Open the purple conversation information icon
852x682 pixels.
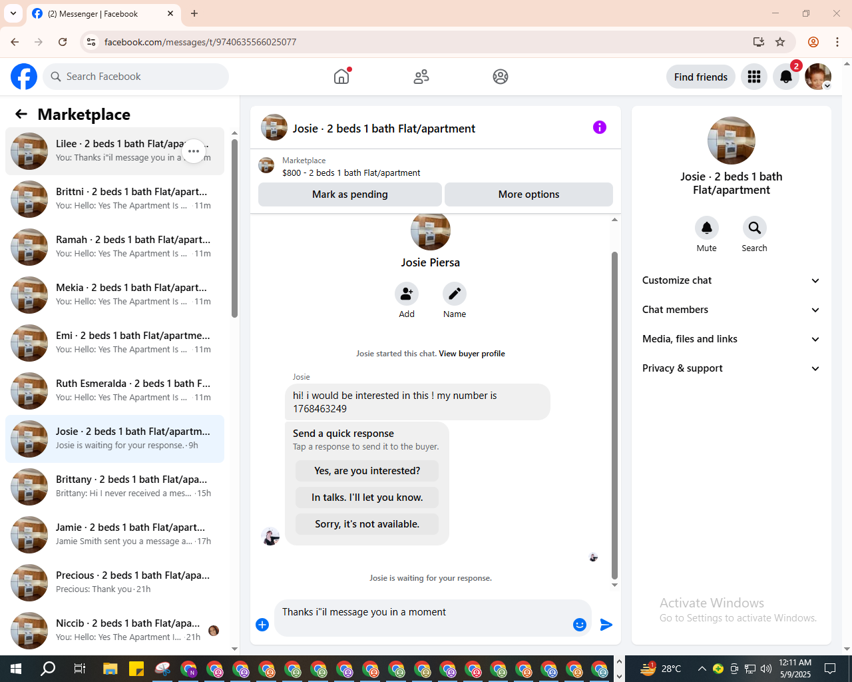[x=600, y=127]
